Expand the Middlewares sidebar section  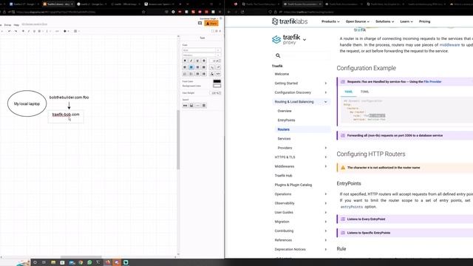326,166
